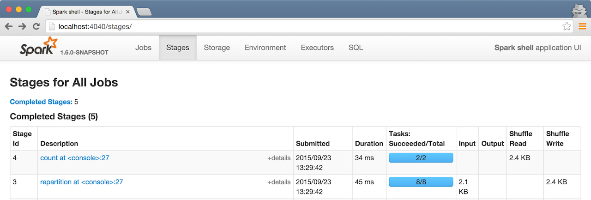The width and height of the screenshot is (591, 200).
Task: Open count at <console>:27 stage link
Action: point(75,158)
